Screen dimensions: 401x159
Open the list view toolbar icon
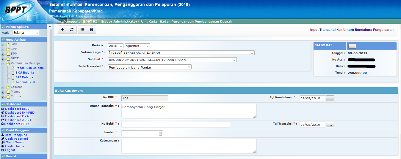[82, 30]
